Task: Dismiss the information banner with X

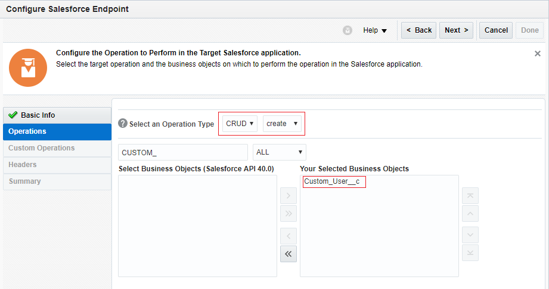Action: point(537,54)
